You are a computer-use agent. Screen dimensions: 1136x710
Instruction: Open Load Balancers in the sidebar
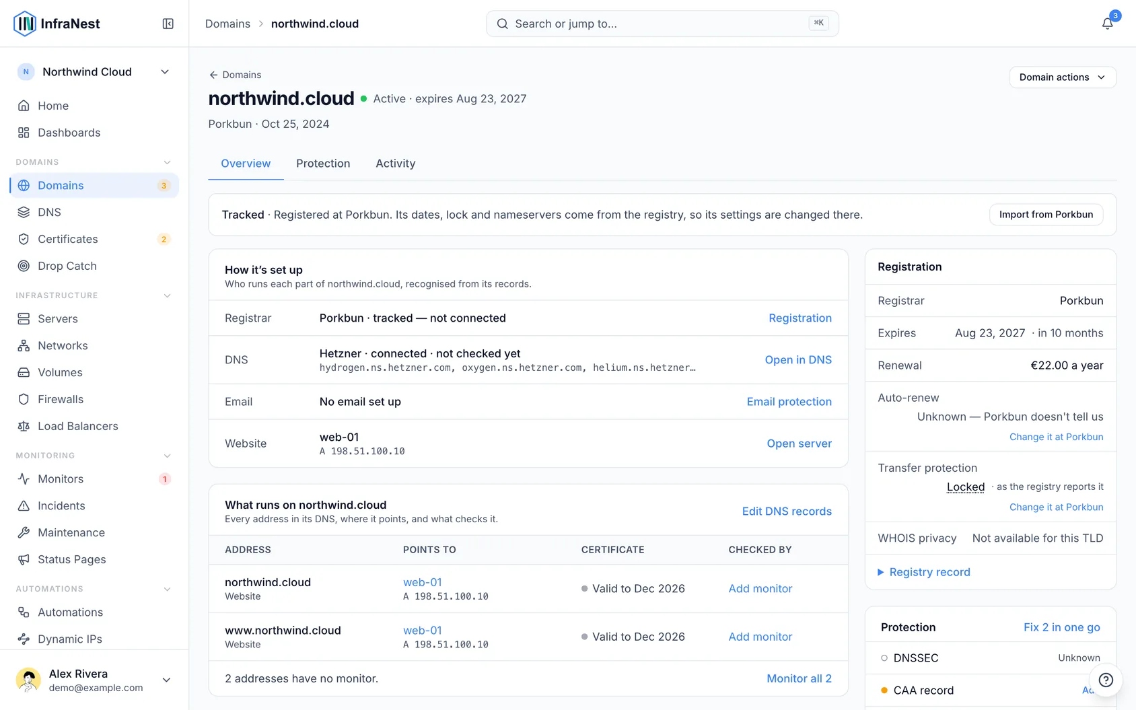click(x=94, y=426)
